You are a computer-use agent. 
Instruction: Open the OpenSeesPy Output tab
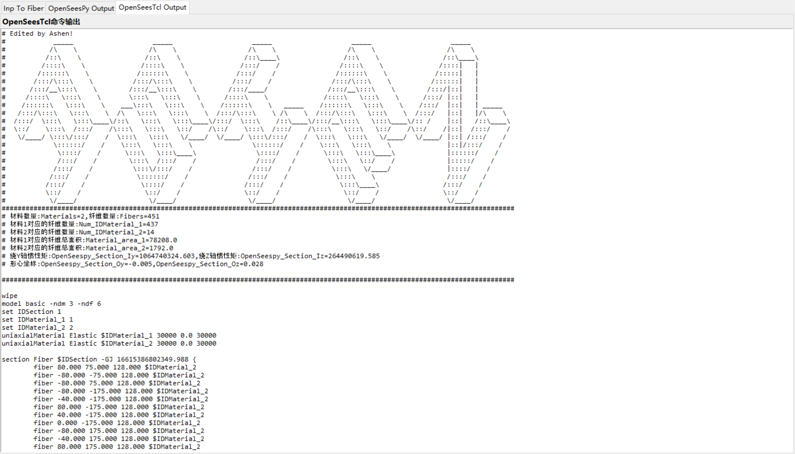(x=80, y=8)
